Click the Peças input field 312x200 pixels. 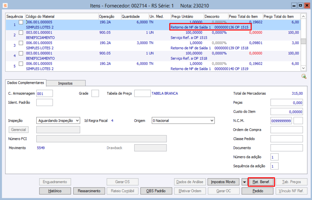(x=287, y=103)
